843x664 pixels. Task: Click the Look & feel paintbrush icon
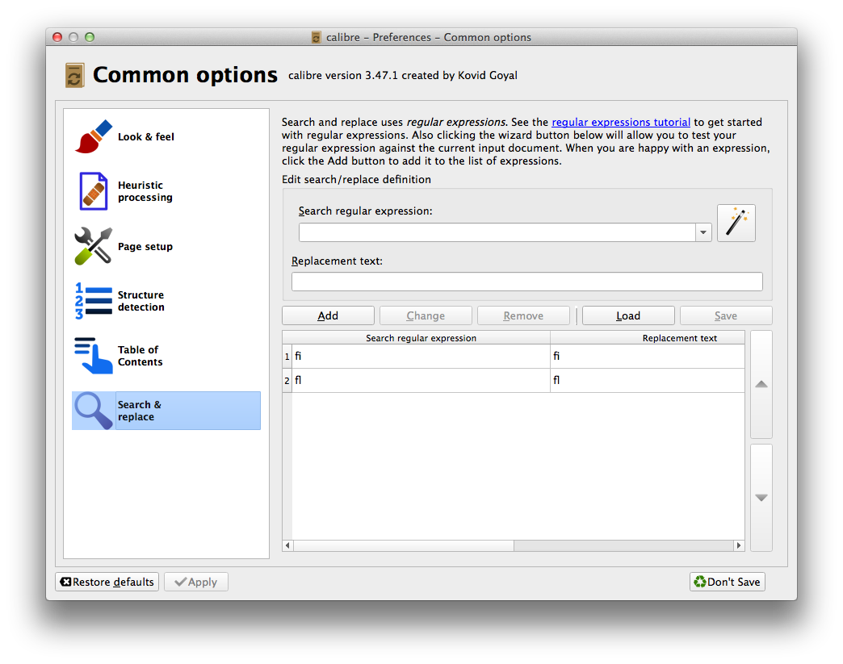(x=93, y=137)
